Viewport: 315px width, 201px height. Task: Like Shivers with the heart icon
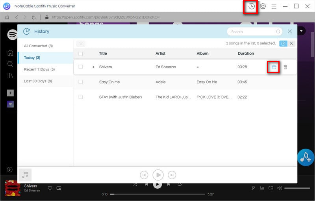click(50, 188)
